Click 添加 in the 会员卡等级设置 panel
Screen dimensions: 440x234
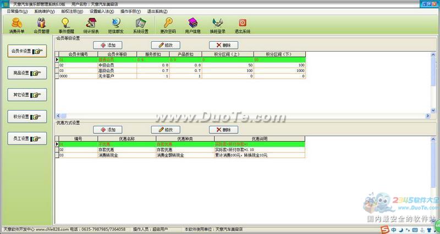(x=108, y=45)
